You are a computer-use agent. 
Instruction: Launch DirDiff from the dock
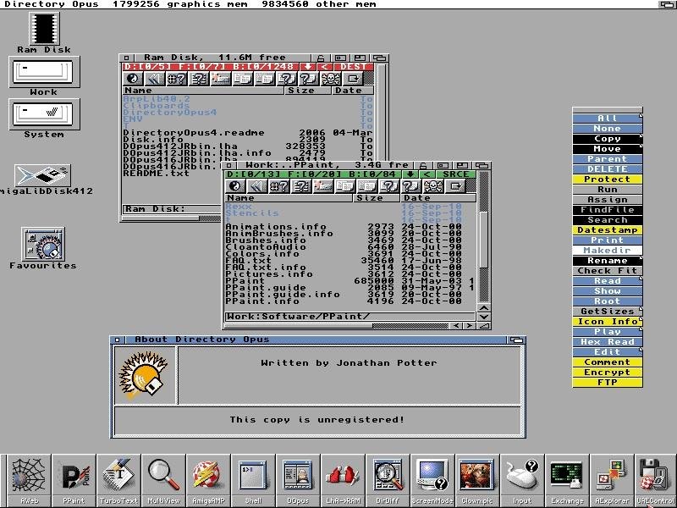[x=388, y=480]
